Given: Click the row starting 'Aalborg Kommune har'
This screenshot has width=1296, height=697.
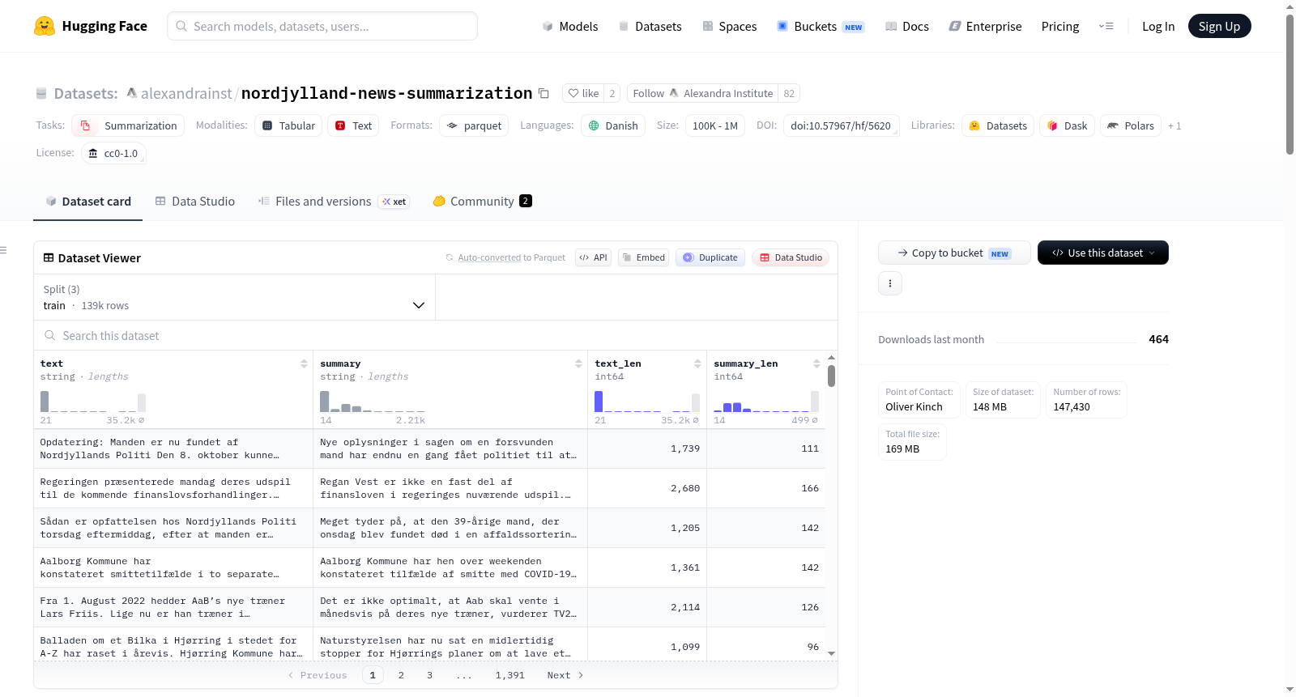Looking at the screenshot, I should pos(429,567).
